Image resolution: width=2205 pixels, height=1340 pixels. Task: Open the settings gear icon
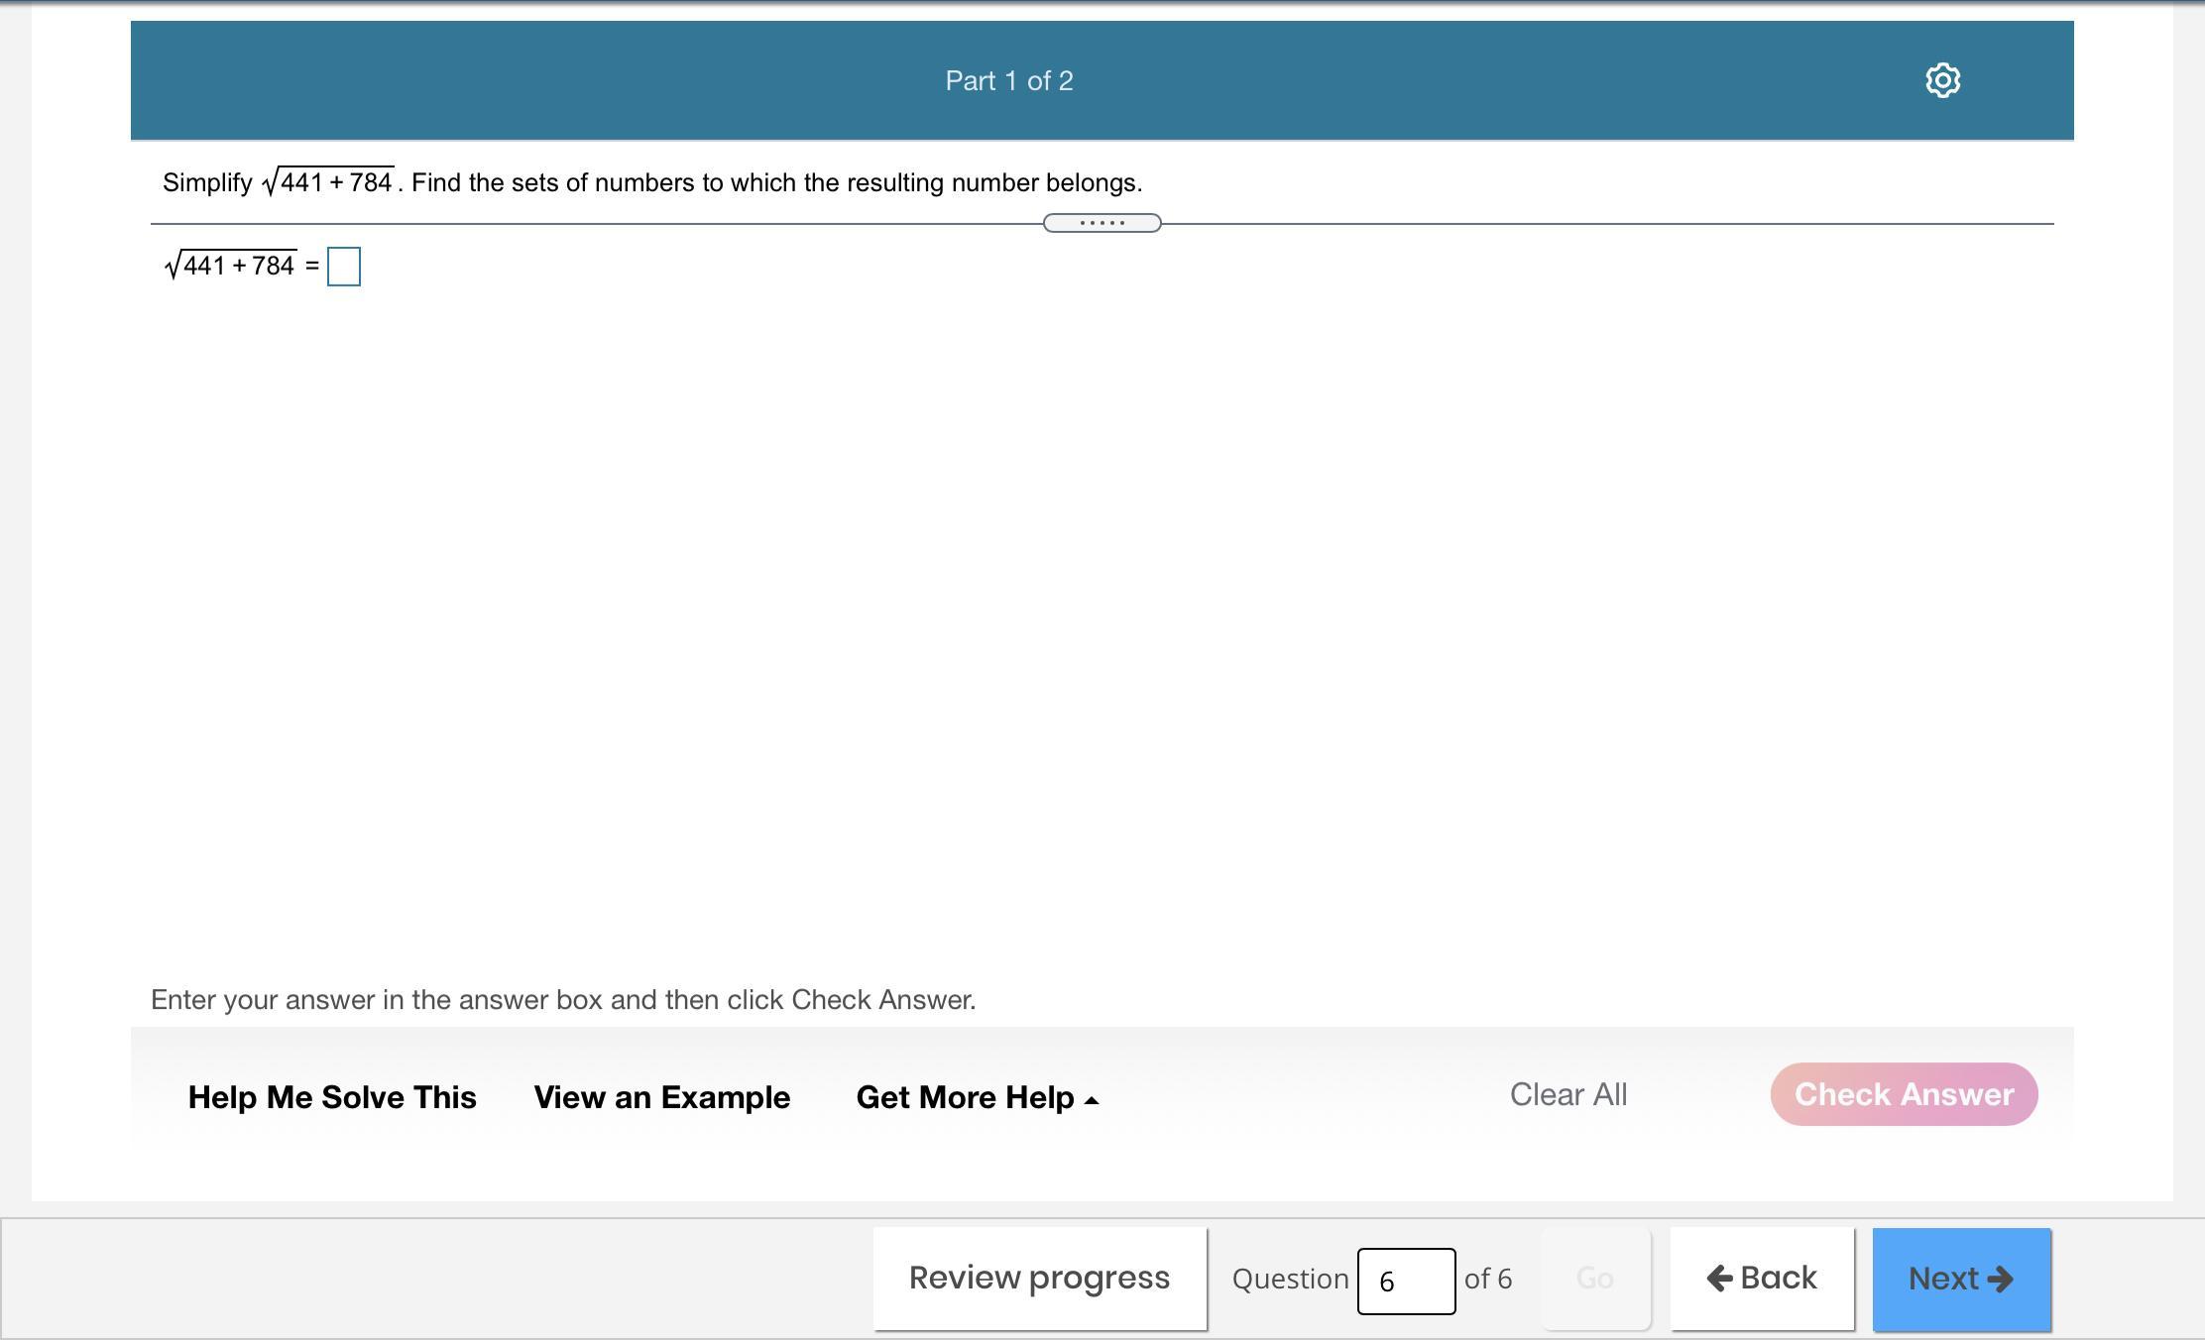click(x=1942, y=80)
